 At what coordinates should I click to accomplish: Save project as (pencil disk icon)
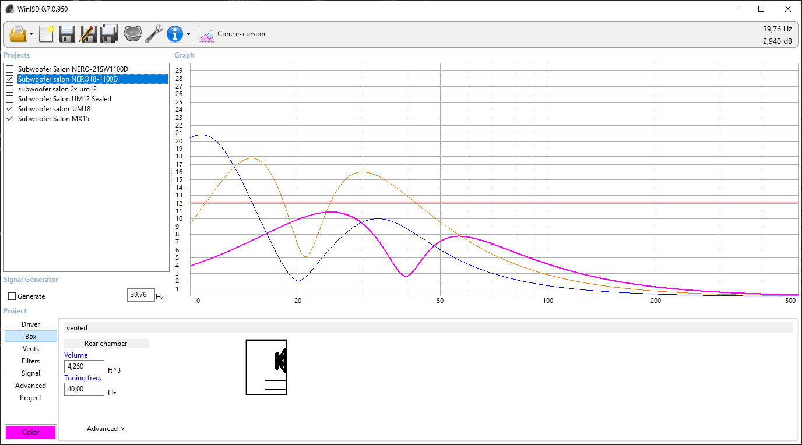pyautogui.click(x=88, y=34)
